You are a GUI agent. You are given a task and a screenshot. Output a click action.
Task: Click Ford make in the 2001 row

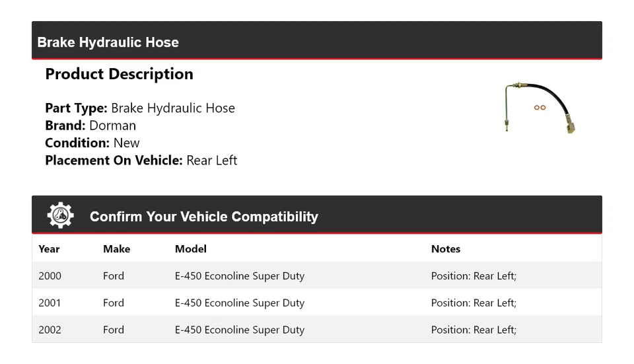[x=114, y=303]
